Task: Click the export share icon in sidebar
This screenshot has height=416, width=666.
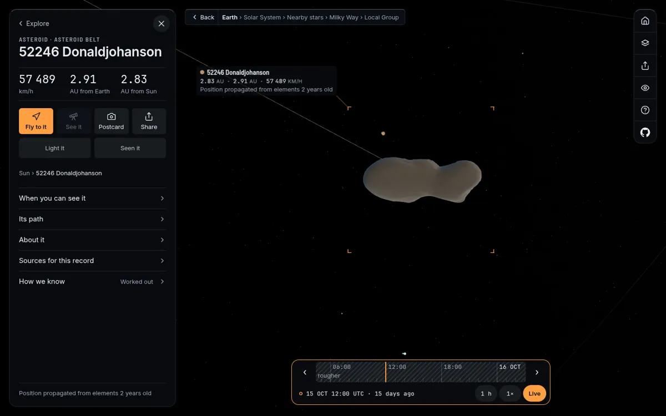Action: (645, 65)
